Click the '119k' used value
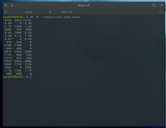Viewport: 166px width, 128px height. pos(18,71)
